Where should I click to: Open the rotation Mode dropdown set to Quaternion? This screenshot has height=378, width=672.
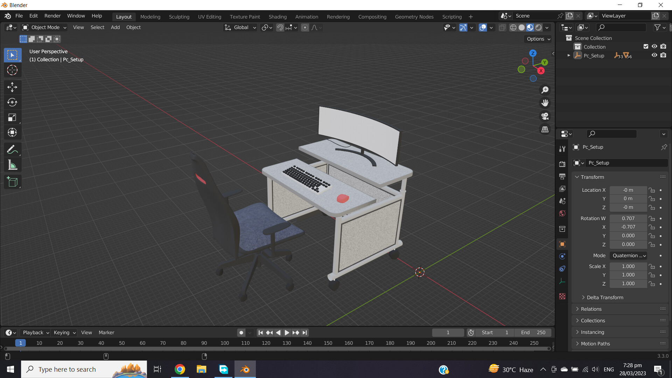point(628,255)
